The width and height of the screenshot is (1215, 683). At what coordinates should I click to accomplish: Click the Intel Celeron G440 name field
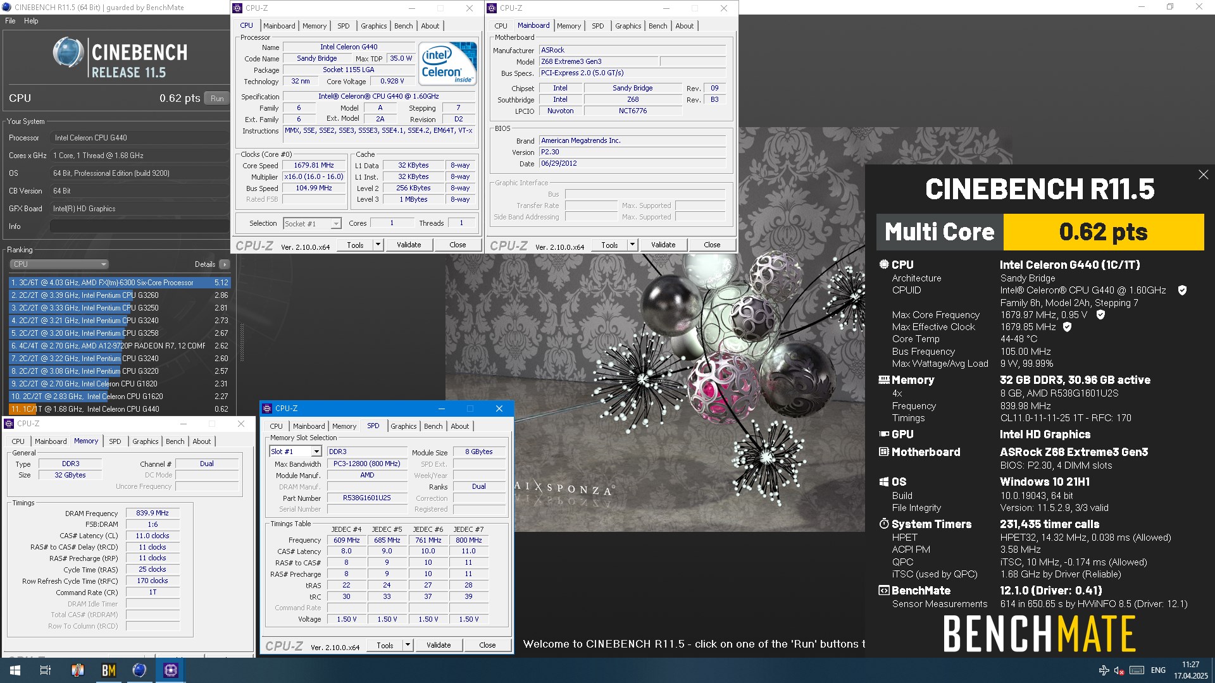coord(349,47)
